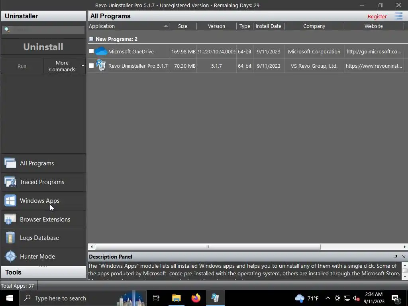This screenshot has height=306, width=408.
Task: Select the Uninstaller section header
Action: click(43, 16)
